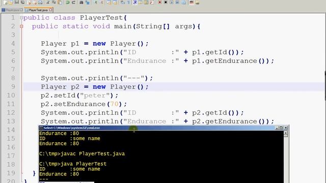326x183 pixels.
Task: Click the Stop Recording macro icon
Action: (166, 2)
